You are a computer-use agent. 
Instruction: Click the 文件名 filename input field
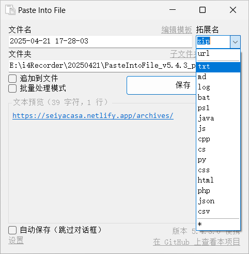click(100, 41)
